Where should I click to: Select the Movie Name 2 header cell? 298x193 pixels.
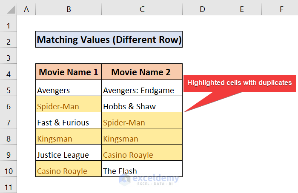click(142, 72)
